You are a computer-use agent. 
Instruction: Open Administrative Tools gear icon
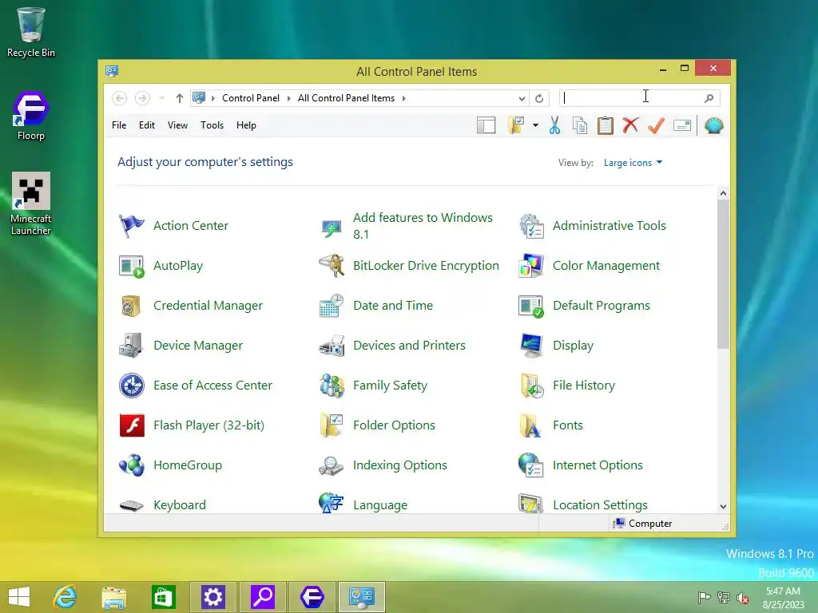point(531,226)
